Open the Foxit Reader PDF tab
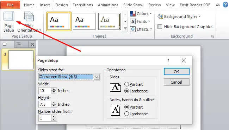This screenshot has height=130, width=229. [x=195, y=5]
